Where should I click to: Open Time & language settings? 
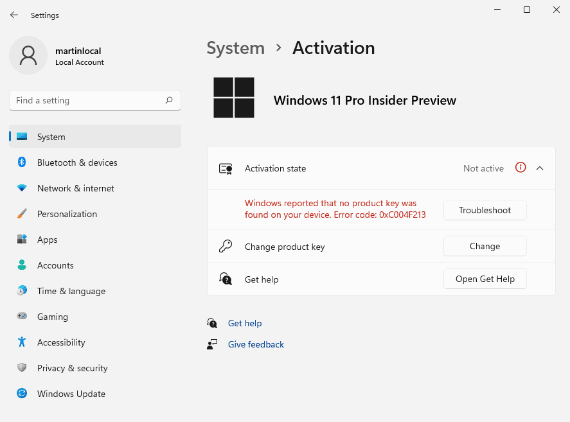[95, 291]
